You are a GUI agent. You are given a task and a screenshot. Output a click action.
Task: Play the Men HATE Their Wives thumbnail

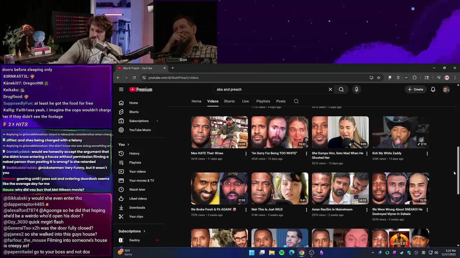[220, 132]
